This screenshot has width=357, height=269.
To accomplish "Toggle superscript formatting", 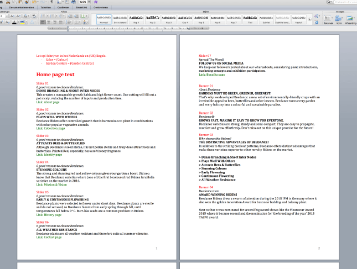I will point(2,22).
